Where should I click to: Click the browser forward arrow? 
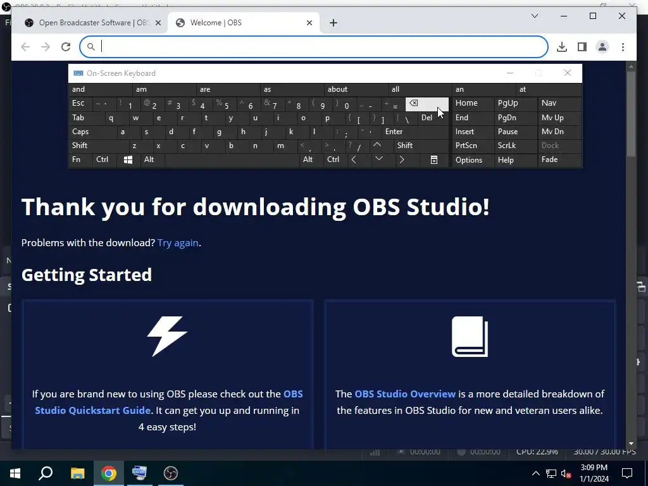46,47
